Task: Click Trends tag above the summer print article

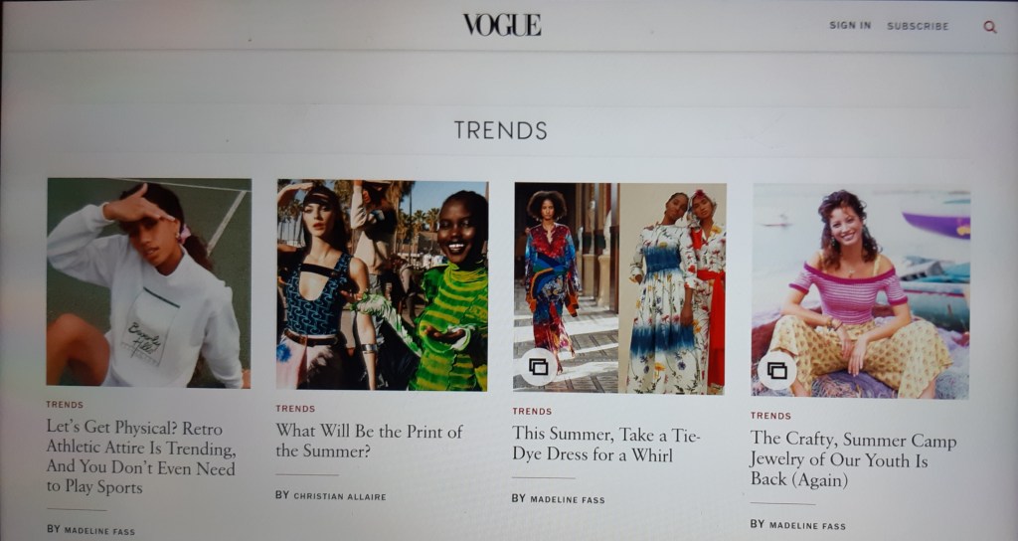Action: [x=295, y=409]
